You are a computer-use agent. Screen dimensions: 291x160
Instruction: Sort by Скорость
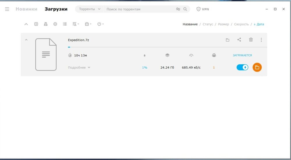point(241,24)
